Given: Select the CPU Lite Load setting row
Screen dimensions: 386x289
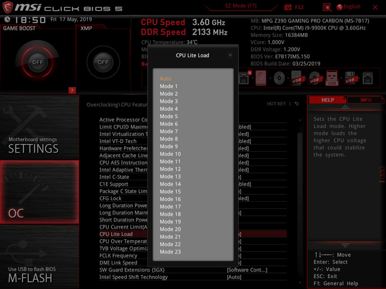Looking at the screenshot, I should [193, 234].
